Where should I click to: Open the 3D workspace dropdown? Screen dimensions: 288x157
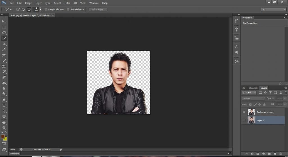tap(274, 10)
